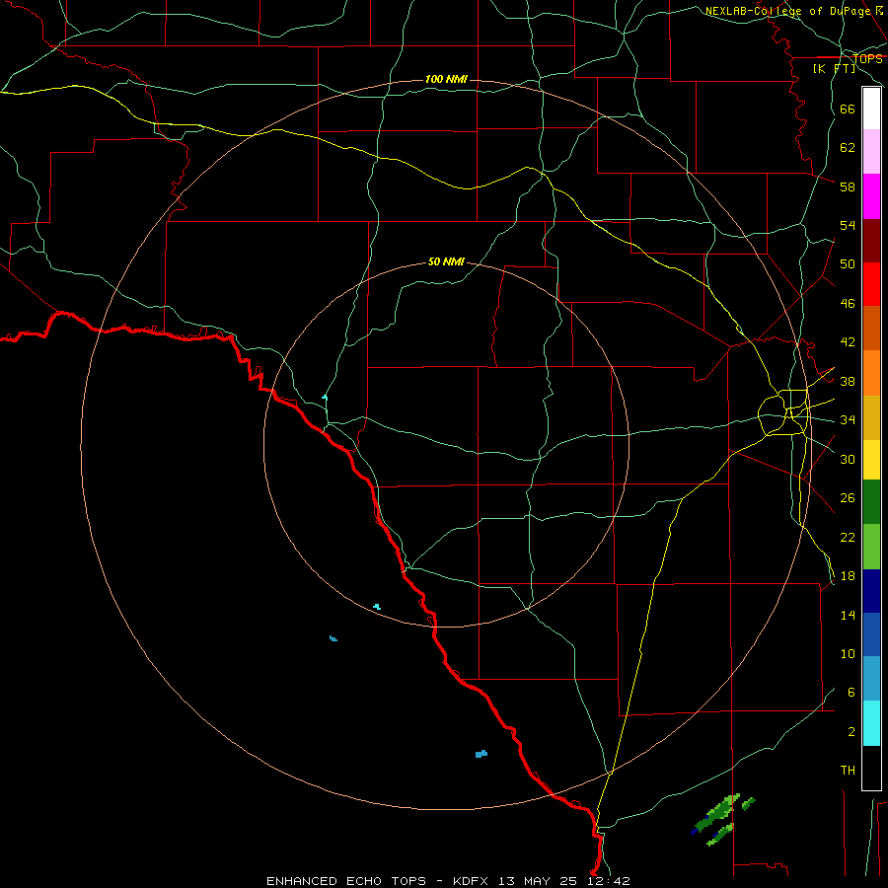Click the dark orange legend swatch
The height and width of the screenshot is (888, 888).
pyautogui.click(x=871, y=328)
